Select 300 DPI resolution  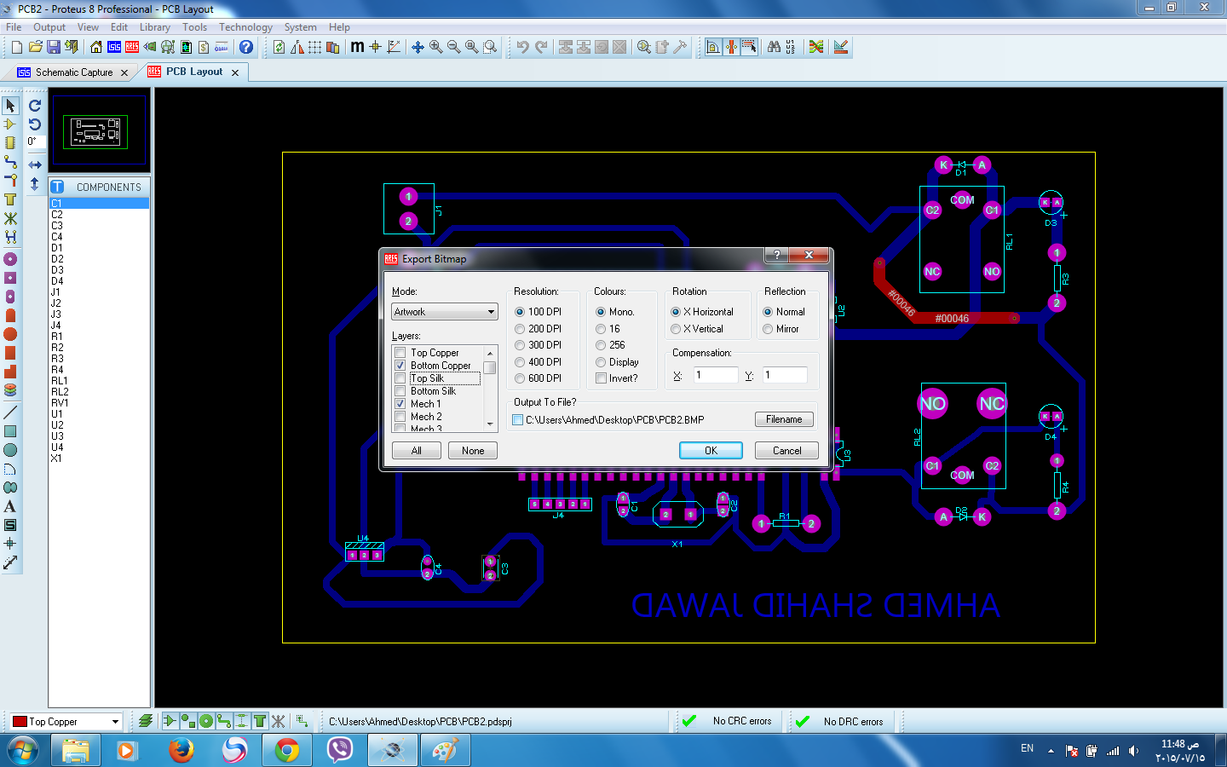(520, 345)
